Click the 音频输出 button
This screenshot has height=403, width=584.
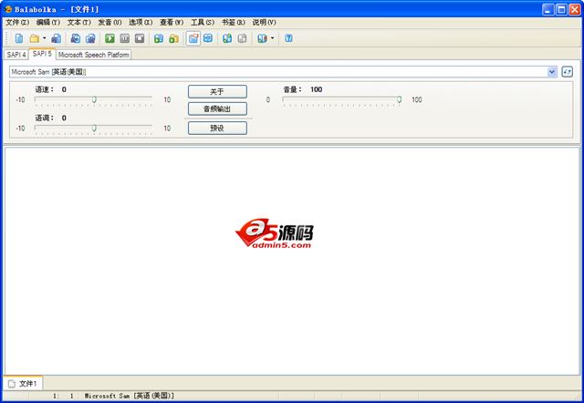217,109
